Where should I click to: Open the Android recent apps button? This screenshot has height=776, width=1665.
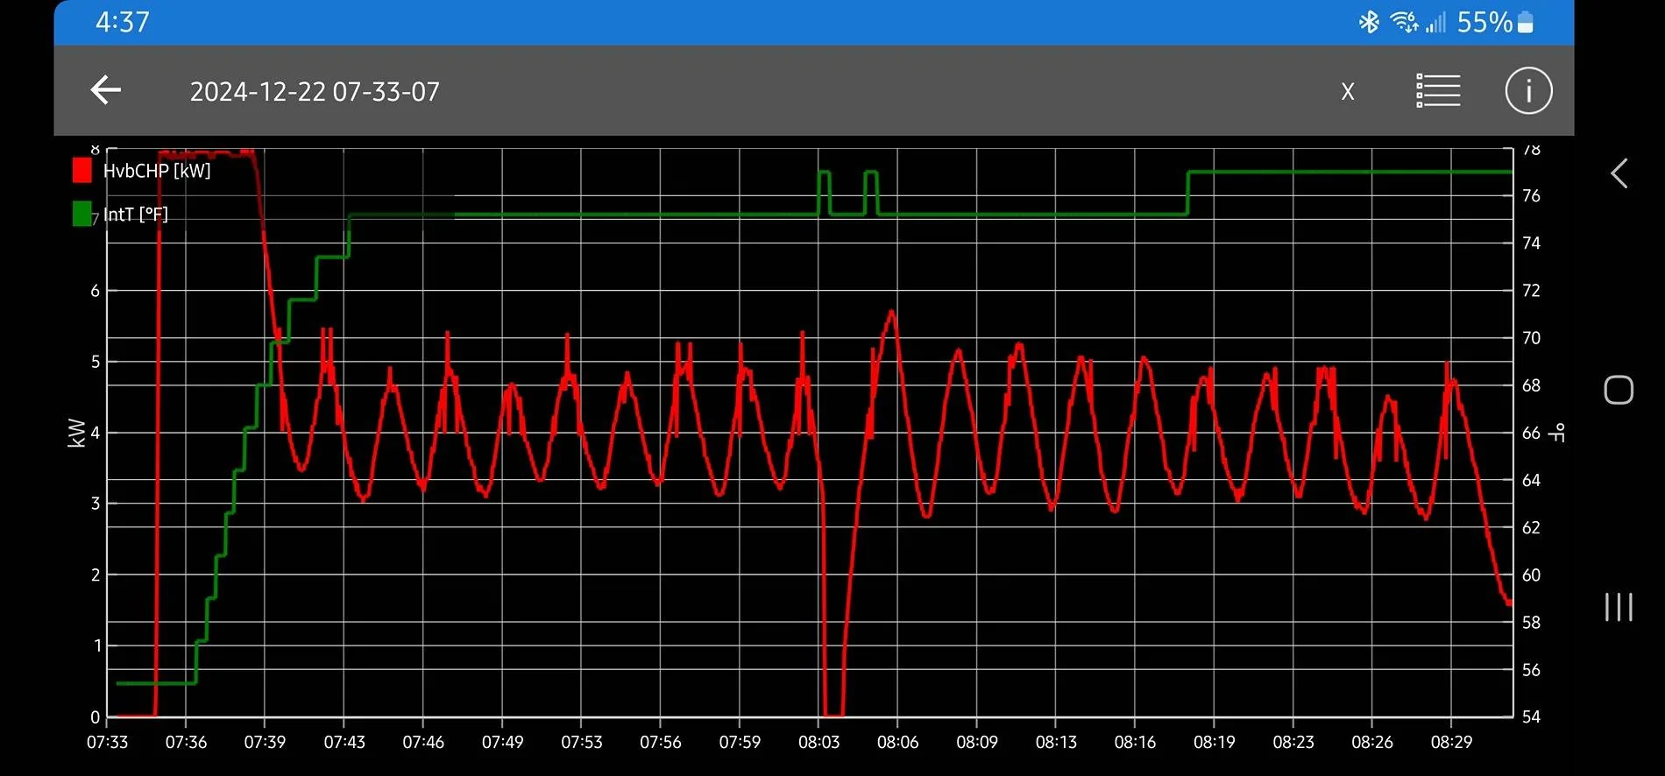tap(1619, 606)
